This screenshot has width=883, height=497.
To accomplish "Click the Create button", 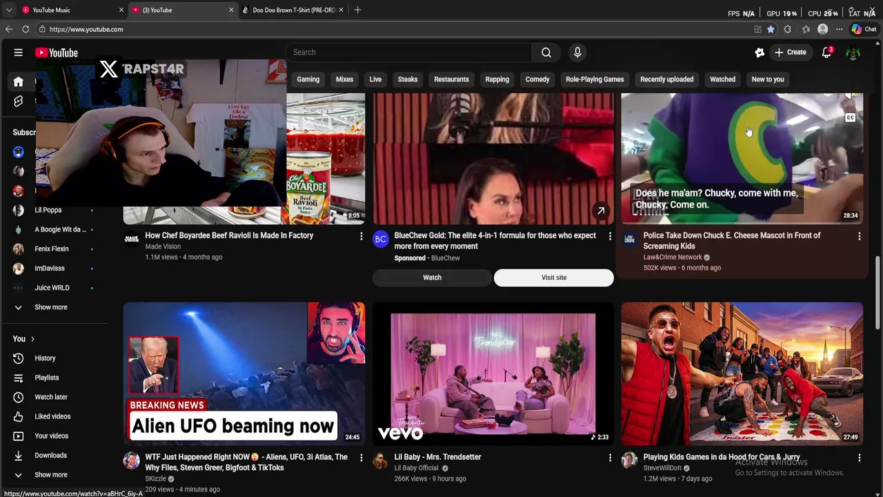I will (x=790, y=52).
